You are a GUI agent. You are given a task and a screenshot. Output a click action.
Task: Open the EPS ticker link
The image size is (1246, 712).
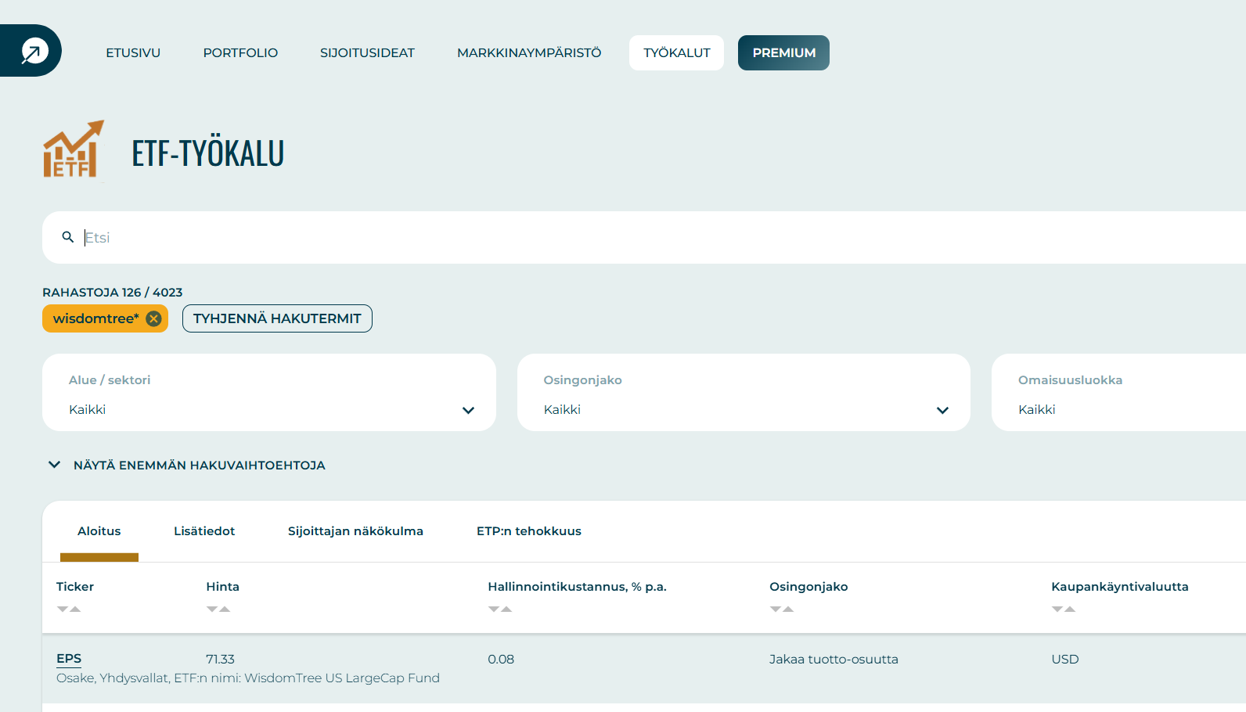[69, 659]
